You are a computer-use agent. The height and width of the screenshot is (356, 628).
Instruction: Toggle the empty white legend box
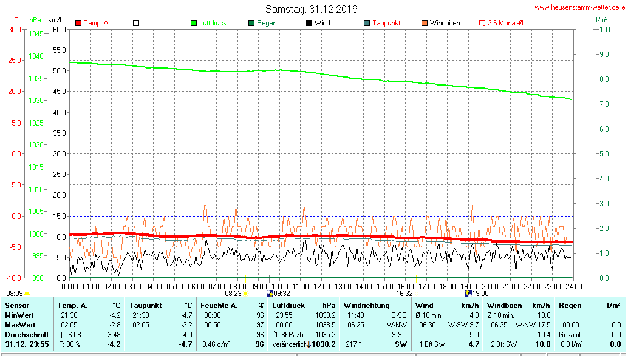coord(136,23)
